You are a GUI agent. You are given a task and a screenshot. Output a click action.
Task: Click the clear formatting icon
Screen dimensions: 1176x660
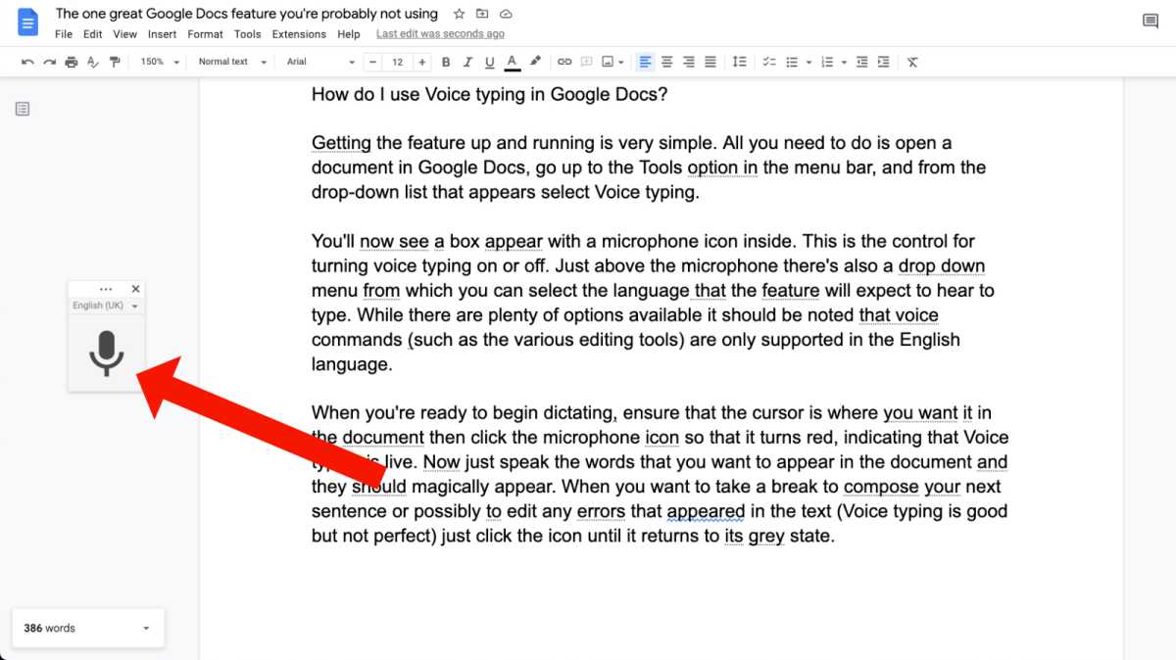912,62
